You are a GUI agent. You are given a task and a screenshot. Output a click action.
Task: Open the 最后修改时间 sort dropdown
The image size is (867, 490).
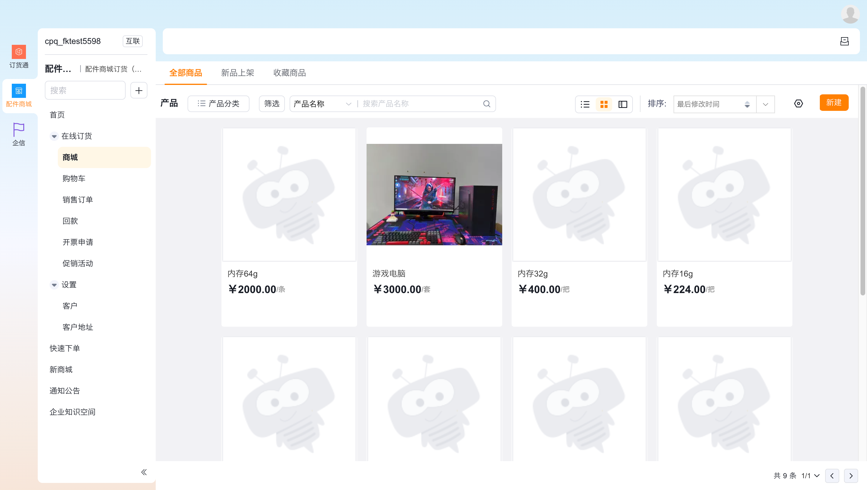coord(714,104)
